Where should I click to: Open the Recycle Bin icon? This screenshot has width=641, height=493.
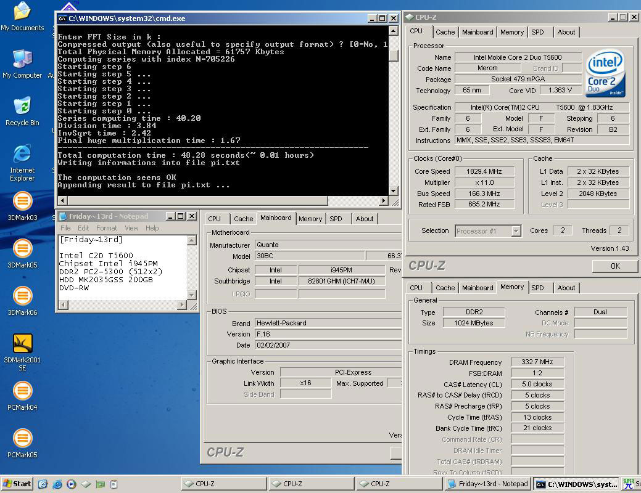22,111
